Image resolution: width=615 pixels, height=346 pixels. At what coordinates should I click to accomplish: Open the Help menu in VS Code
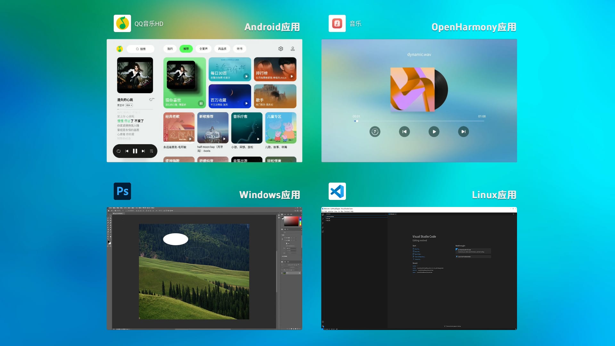(x=352, y=211)
